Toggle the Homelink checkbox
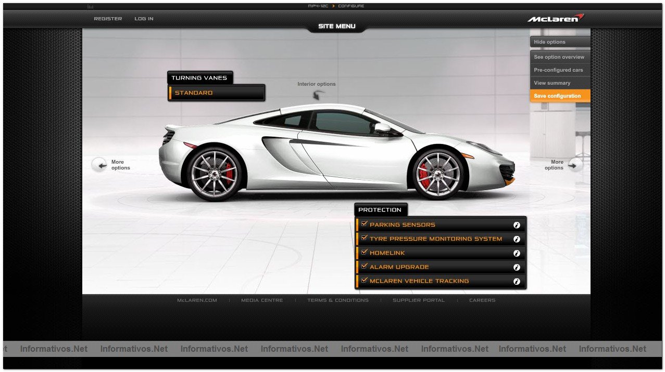 364,252
